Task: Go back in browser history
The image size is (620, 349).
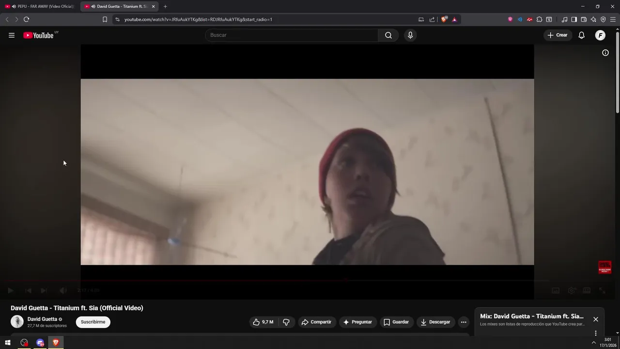Action: point(7,19)
